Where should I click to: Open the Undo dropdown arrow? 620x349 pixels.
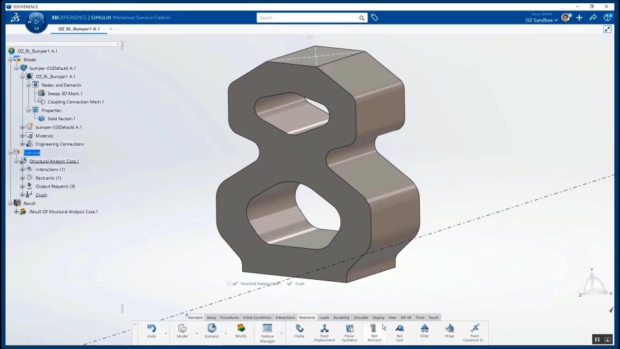click(166, 333)
